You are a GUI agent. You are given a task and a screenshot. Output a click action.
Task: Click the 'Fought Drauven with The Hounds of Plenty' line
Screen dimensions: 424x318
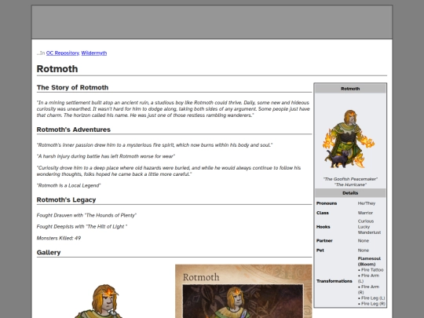86,215
